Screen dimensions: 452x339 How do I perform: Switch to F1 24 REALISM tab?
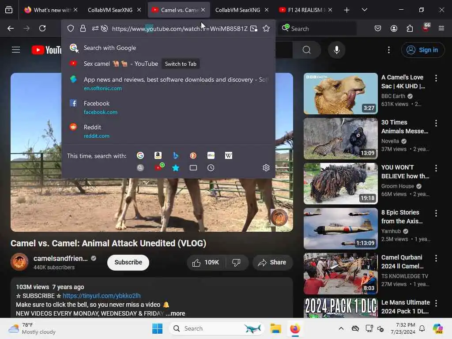tap(305, 10)
